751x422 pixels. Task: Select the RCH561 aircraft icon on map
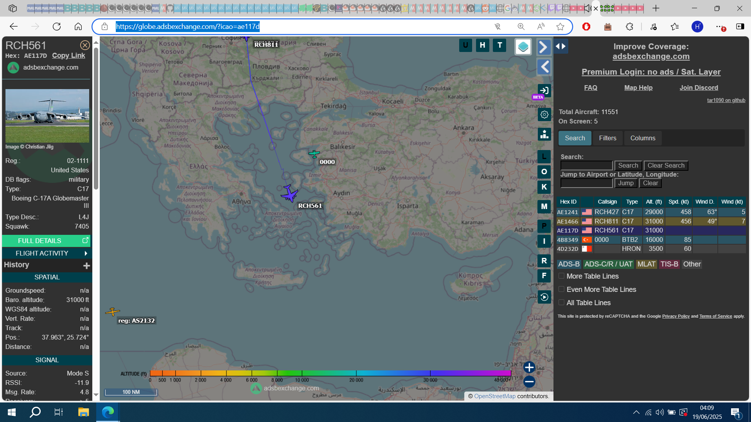click(x=289, y=193)
